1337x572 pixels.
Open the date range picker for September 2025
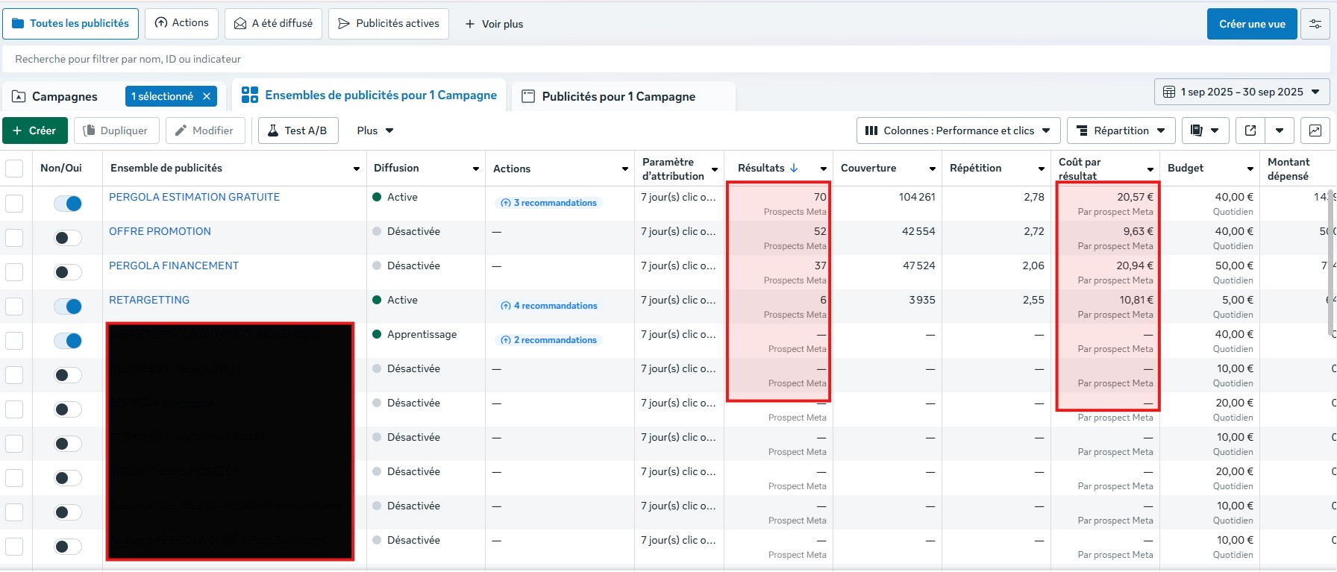1241,92
